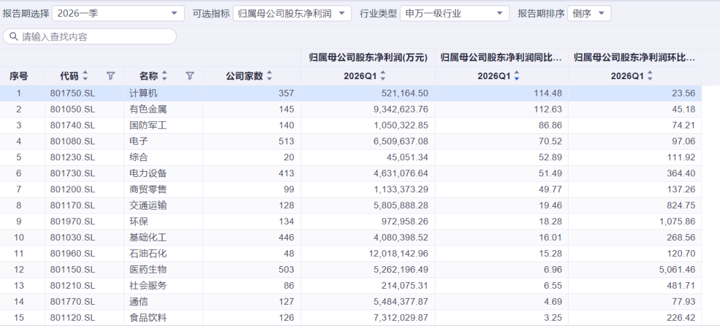
Task: Sort by the 名称 column arrows
Action: coord(165,76)
